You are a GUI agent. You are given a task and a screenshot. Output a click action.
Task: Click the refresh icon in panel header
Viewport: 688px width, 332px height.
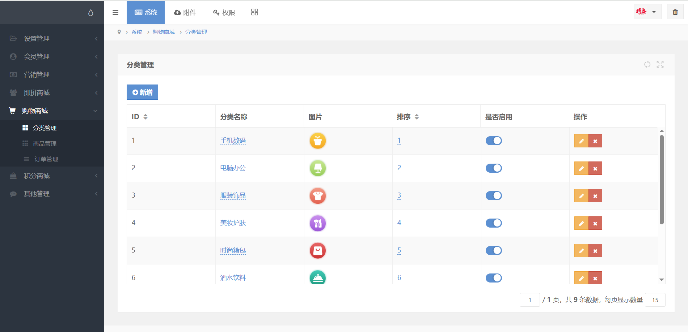click(x=647, y=64)
